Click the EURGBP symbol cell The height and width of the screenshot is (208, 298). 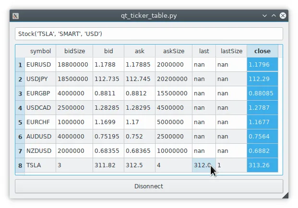click(x=40, y=93)
